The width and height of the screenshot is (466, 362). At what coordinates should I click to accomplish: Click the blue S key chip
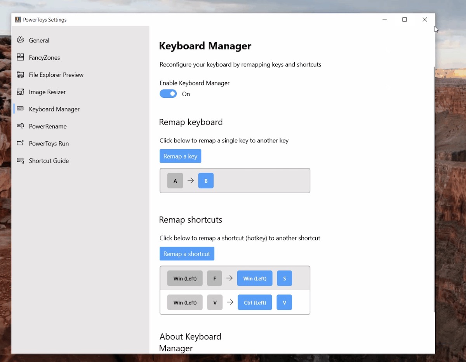tap(284, 278)
